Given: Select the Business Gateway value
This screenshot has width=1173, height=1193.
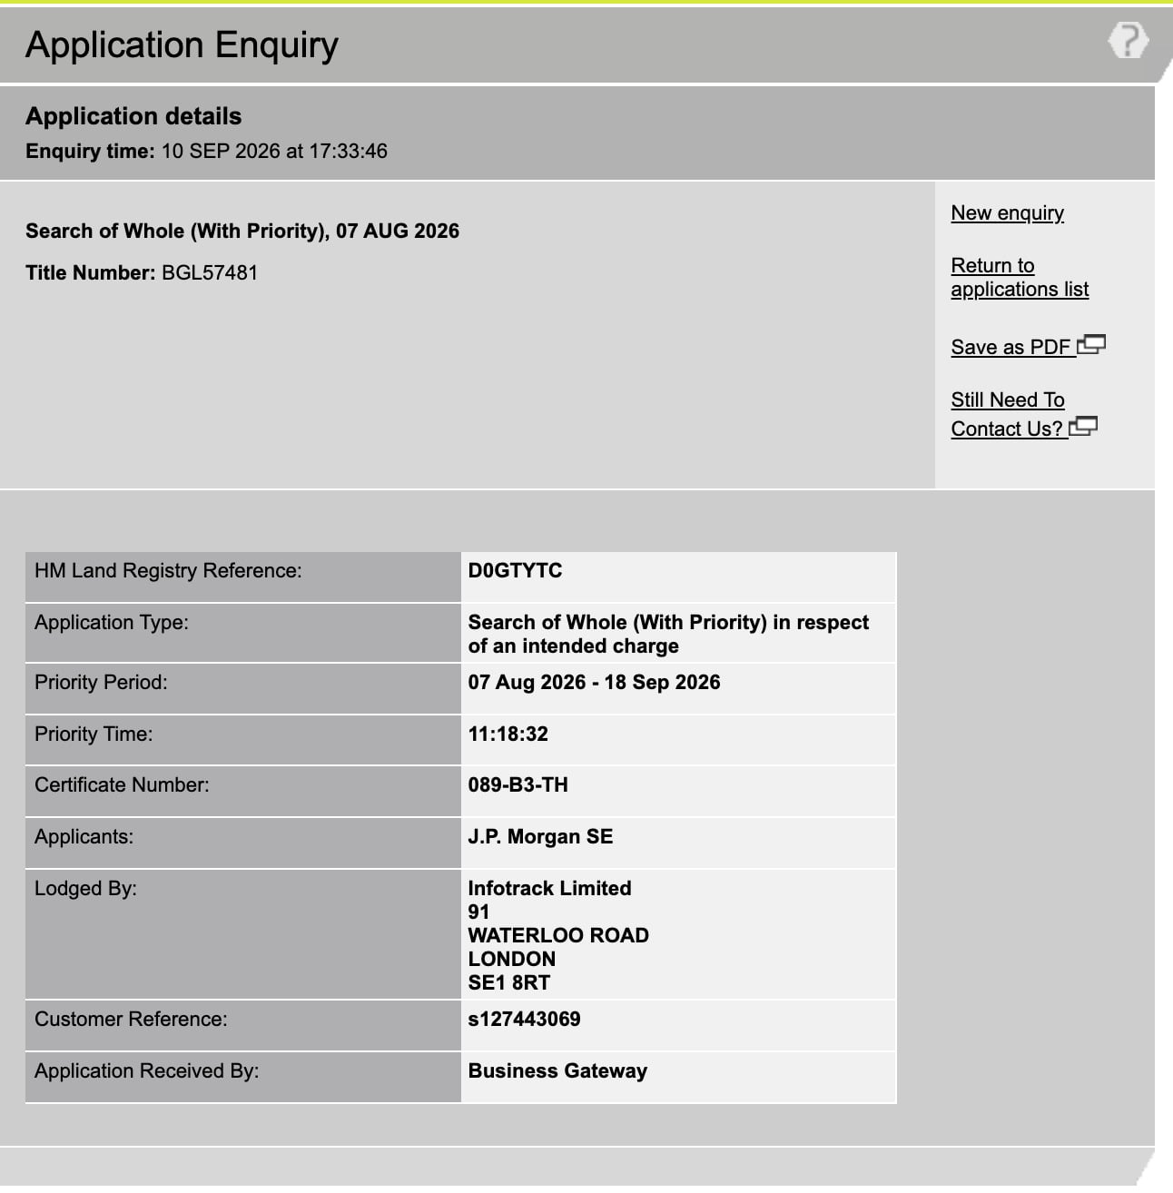Looking at the screenshot, I should pos(557,1070).
